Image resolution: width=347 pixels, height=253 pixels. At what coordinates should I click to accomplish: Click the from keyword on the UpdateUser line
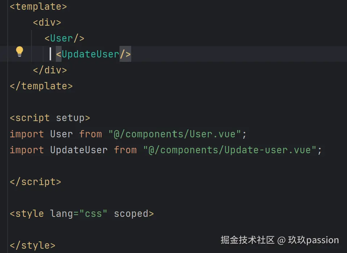(x=125, y=150)
